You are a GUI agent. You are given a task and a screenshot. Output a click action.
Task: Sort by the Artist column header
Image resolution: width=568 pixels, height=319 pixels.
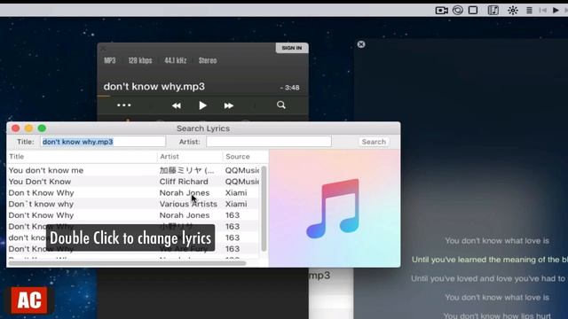(x=190, y=156)
